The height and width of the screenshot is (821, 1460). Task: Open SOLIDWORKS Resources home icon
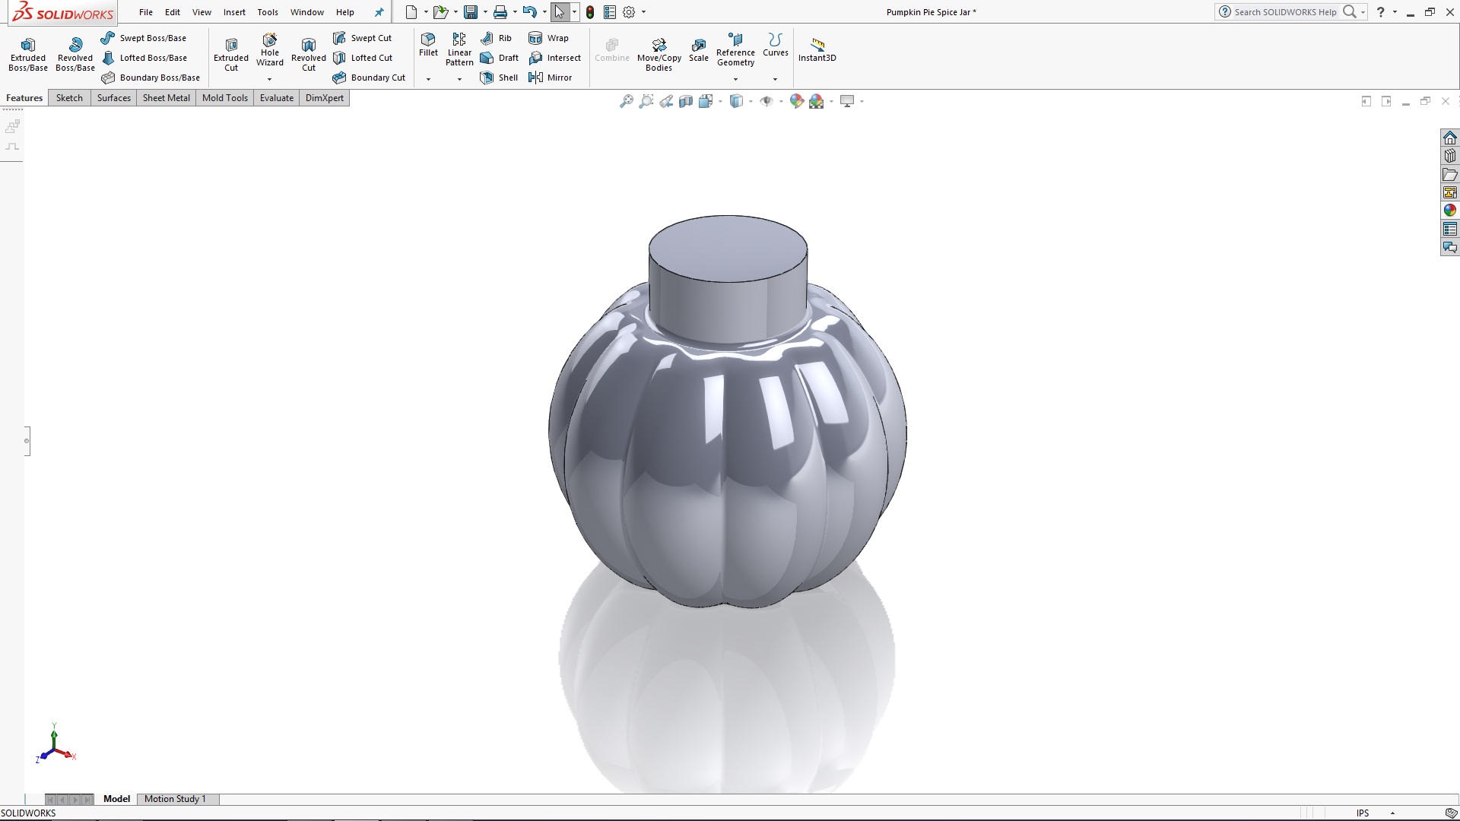(x=1450, y=138)
